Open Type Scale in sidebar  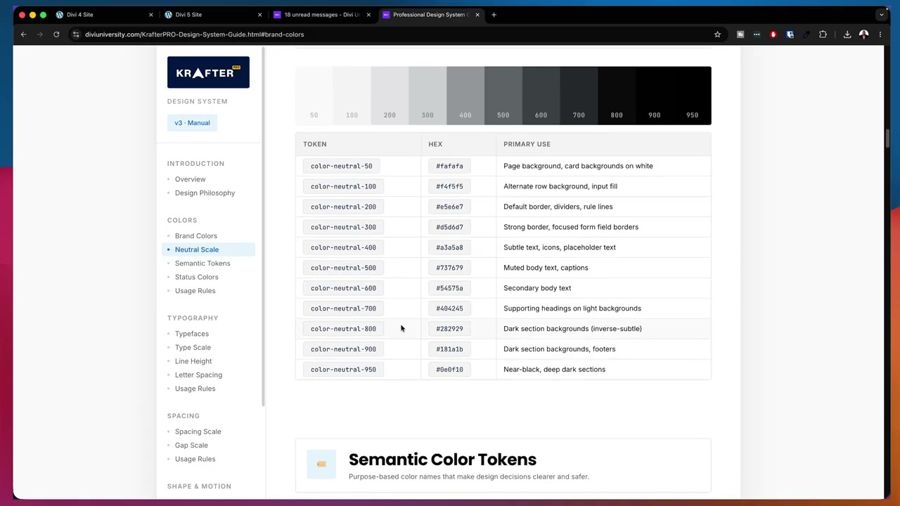tap(193, 348)
